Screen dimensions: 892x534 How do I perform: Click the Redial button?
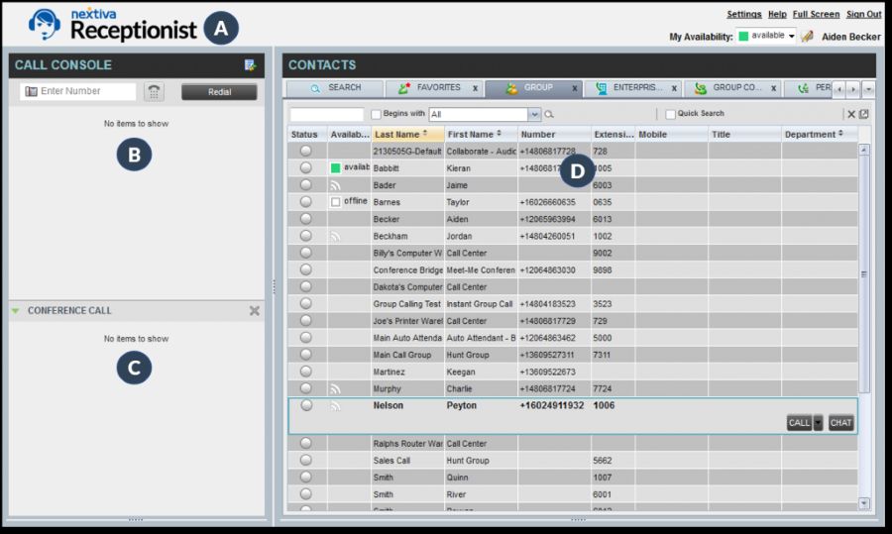[x=219, y=92]
